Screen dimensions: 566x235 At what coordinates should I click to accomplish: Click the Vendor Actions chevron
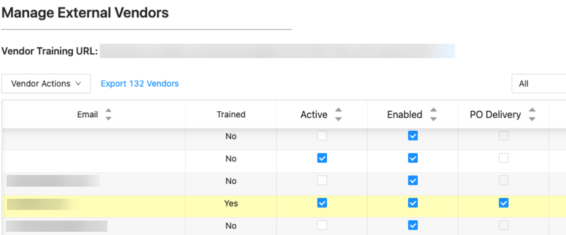pos(78,84)
